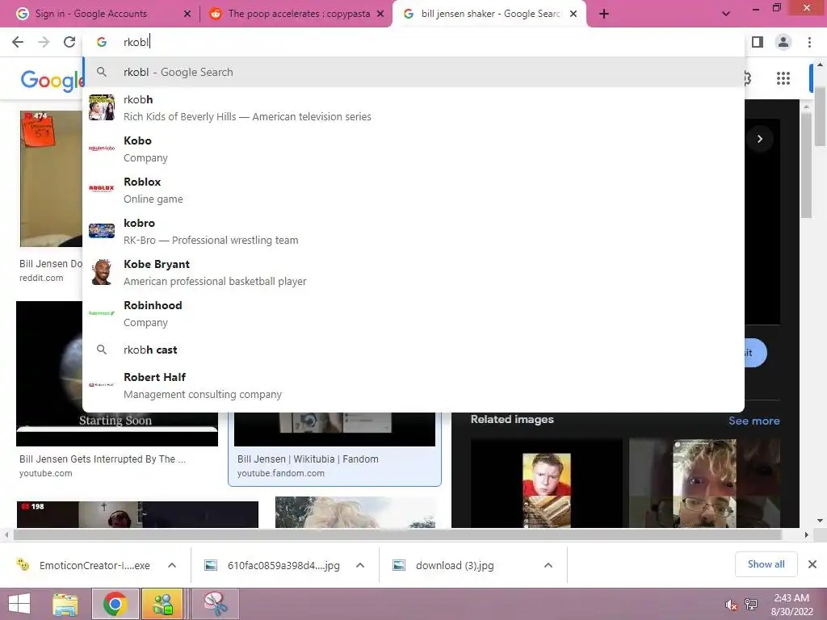Close the Sign in - Google Accounts tab
827x620 pixels.
[x=187, y=14]
